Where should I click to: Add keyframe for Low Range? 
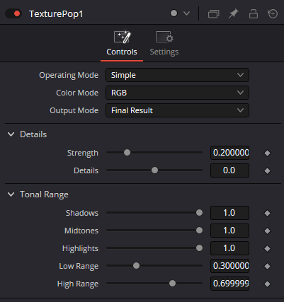coord(267,266)
